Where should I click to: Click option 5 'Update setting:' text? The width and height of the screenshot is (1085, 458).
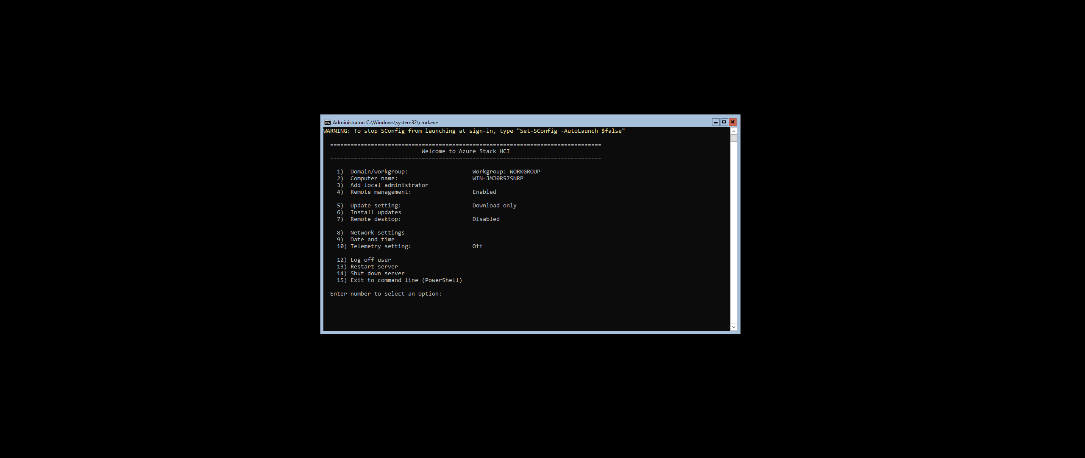coord(376,206)
